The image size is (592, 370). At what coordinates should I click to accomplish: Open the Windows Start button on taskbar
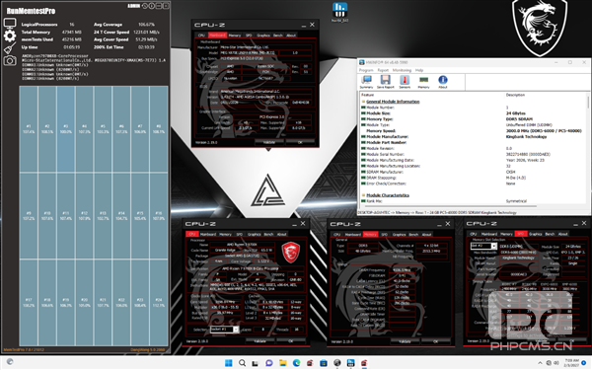229,363
